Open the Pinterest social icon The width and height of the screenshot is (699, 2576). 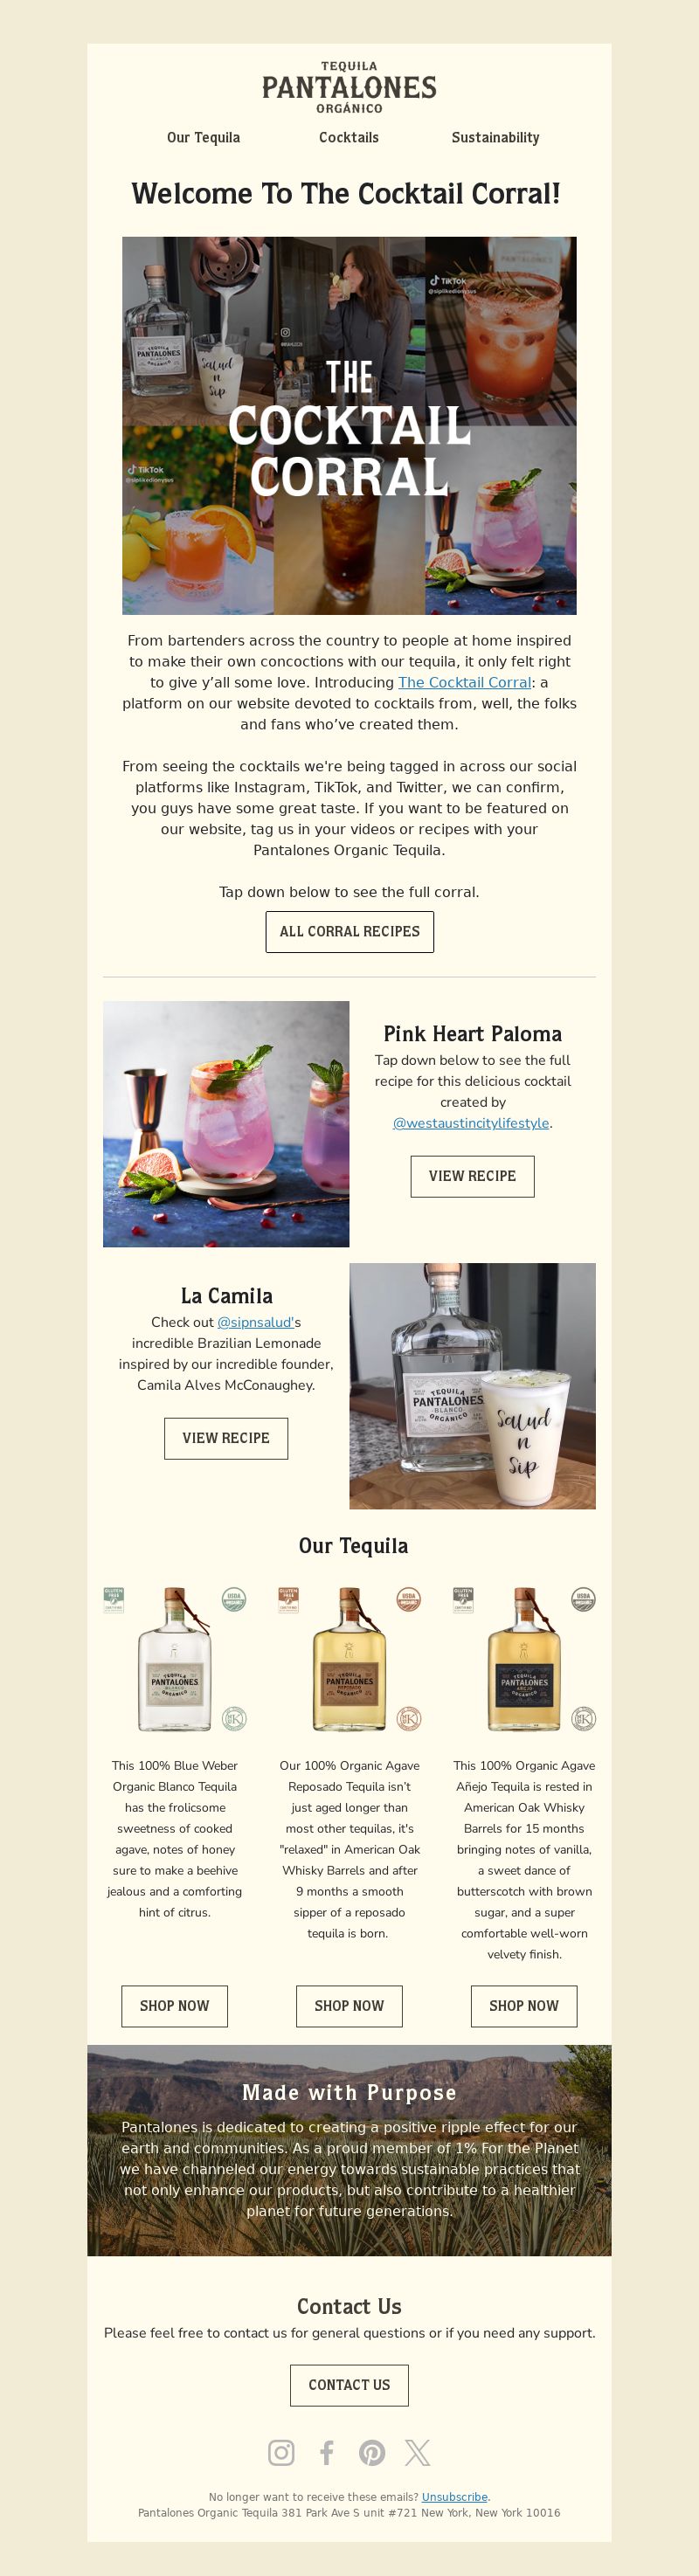click(x=372, y=2452)
